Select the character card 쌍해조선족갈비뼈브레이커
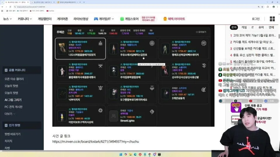Screen dimensions: 280x157 (183, 49)
